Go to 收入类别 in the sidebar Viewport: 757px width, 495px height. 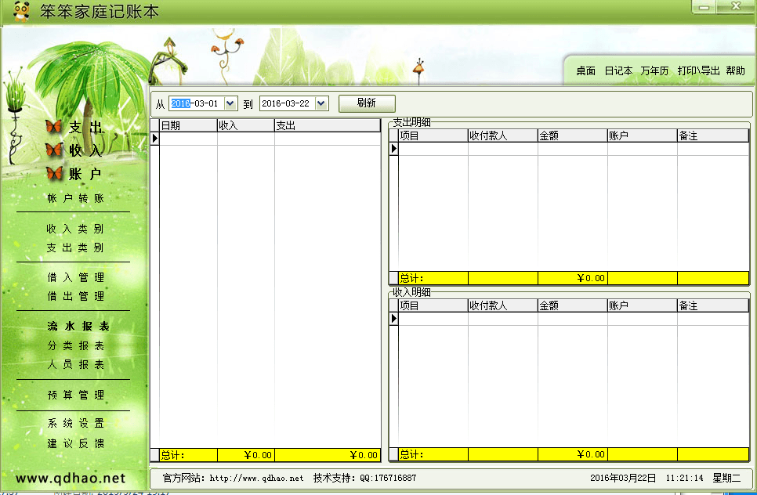tap(75, 229)
